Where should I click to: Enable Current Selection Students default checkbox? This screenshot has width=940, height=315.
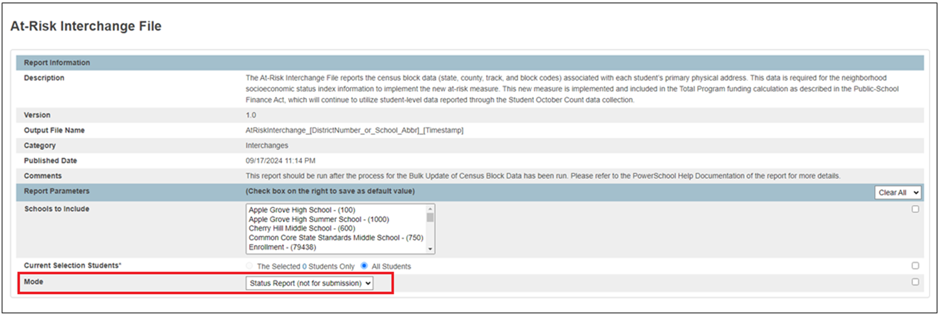pyautogui.click(x=915, y=266)
